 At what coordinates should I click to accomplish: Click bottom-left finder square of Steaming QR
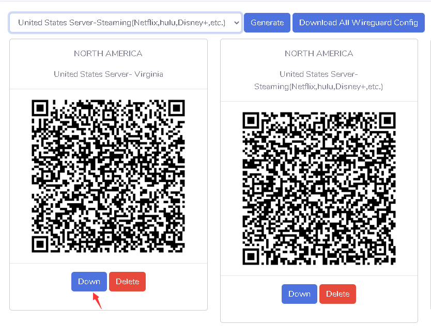pos(251,256)
